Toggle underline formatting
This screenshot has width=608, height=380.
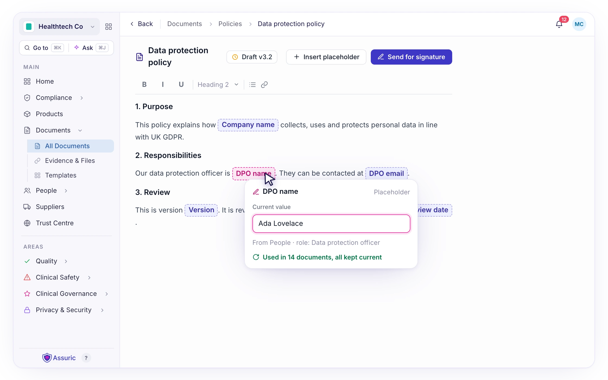[181, 85]
